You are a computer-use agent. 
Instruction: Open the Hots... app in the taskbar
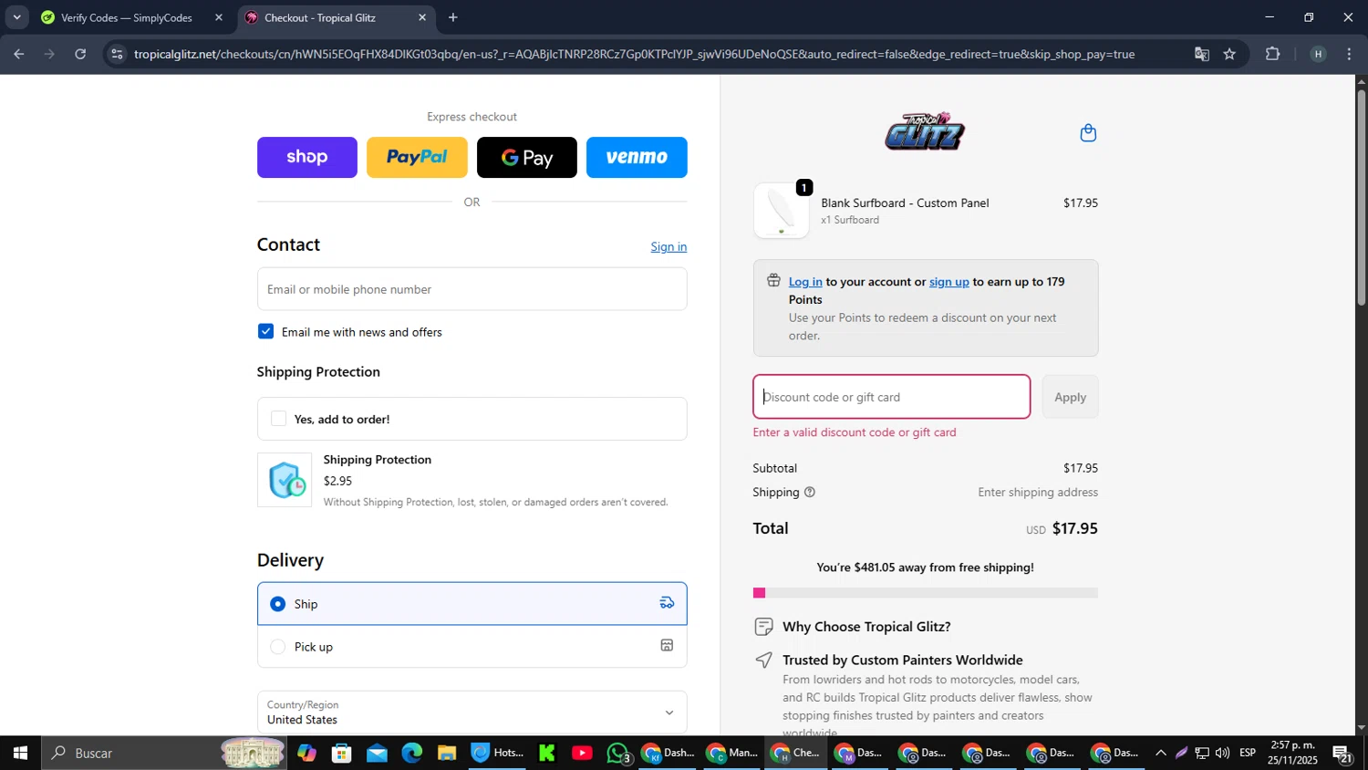tap(498, 753)
